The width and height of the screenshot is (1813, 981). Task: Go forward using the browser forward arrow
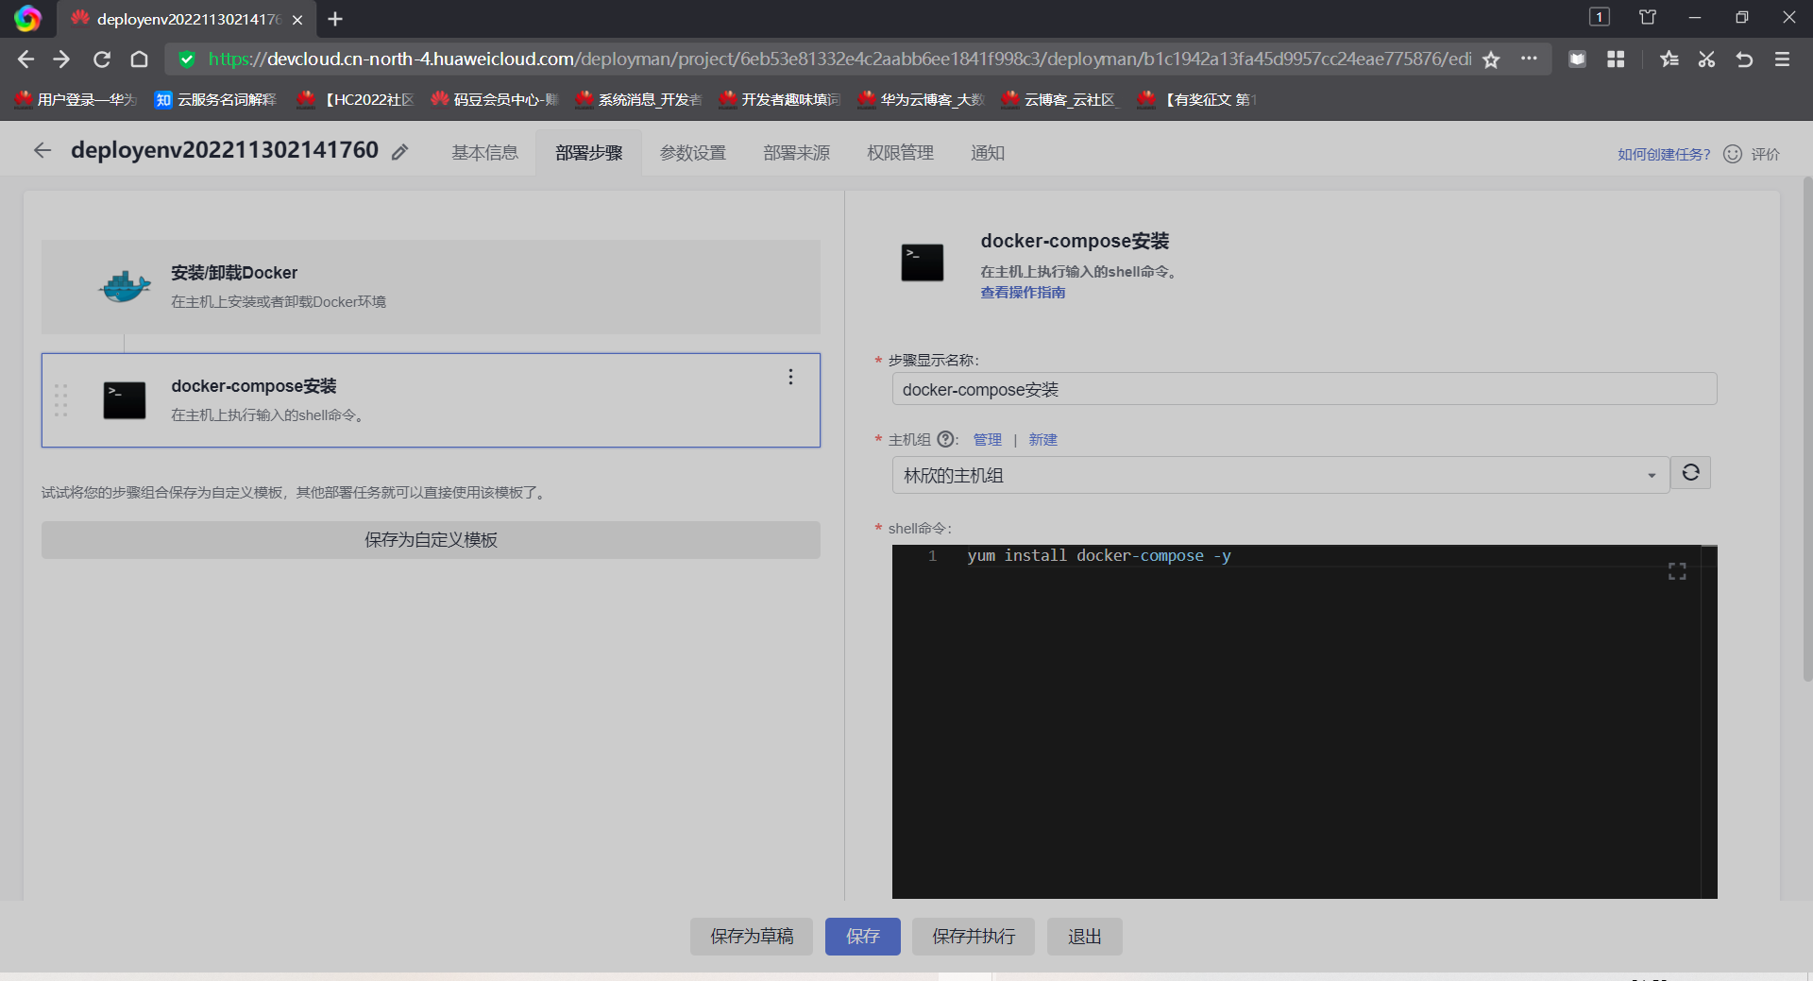[62, 59]
